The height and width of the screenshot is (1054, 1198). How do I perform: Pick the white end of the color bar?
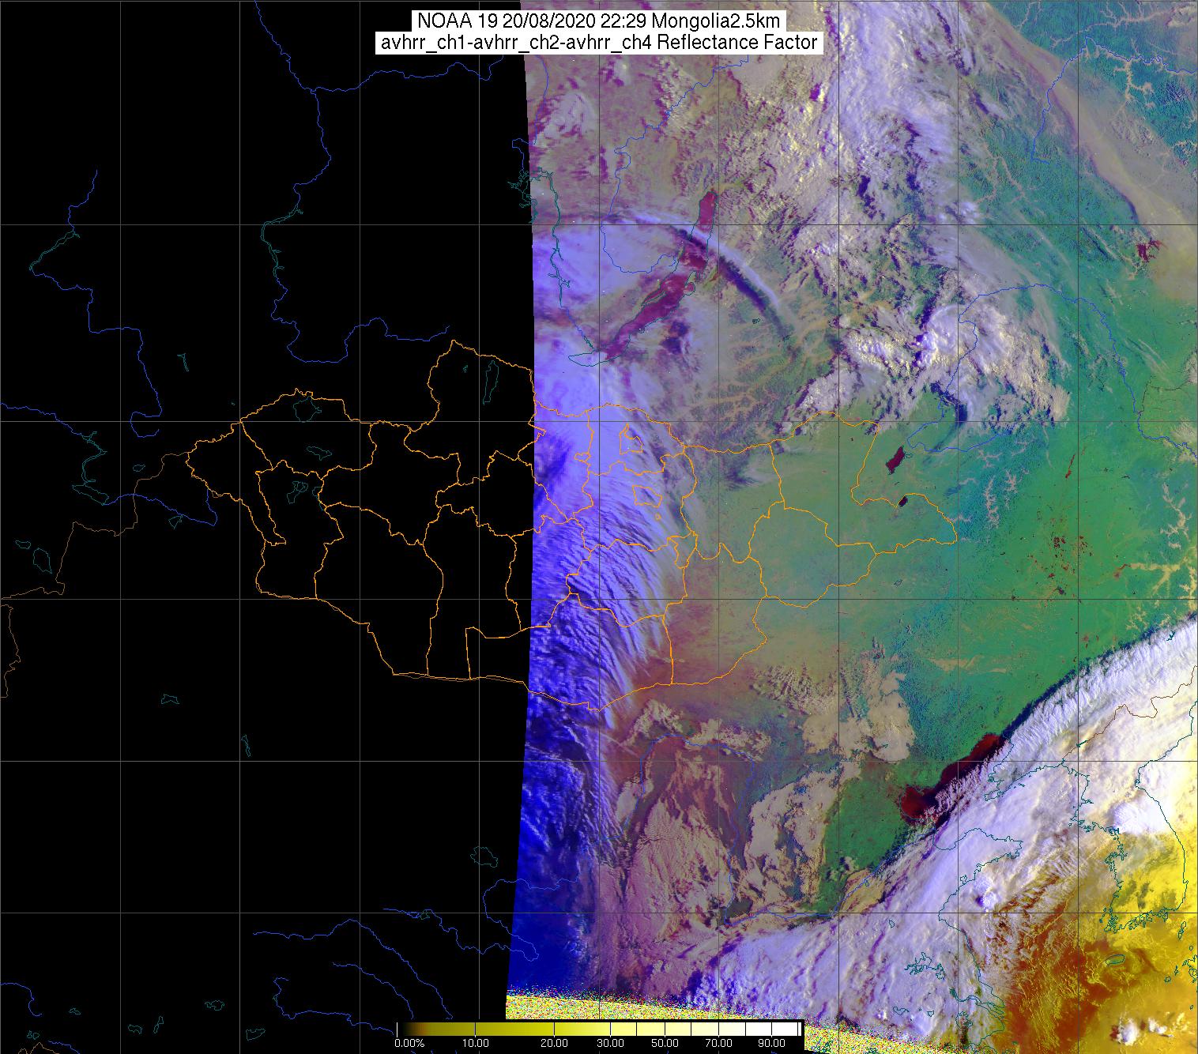click(794, 1028)
